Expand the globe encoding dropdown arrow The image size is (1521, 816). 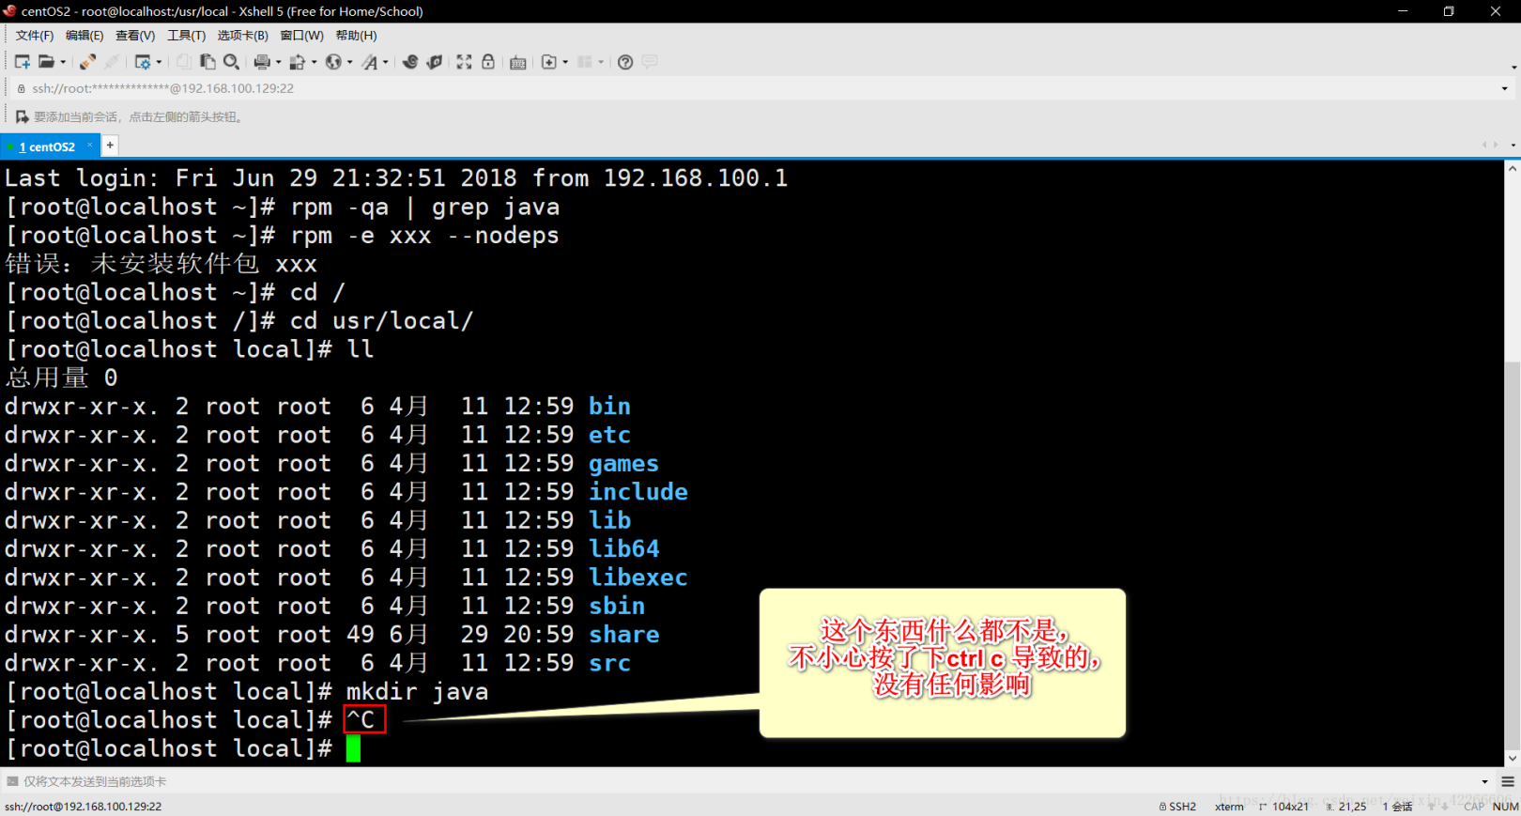coord(349,62)
